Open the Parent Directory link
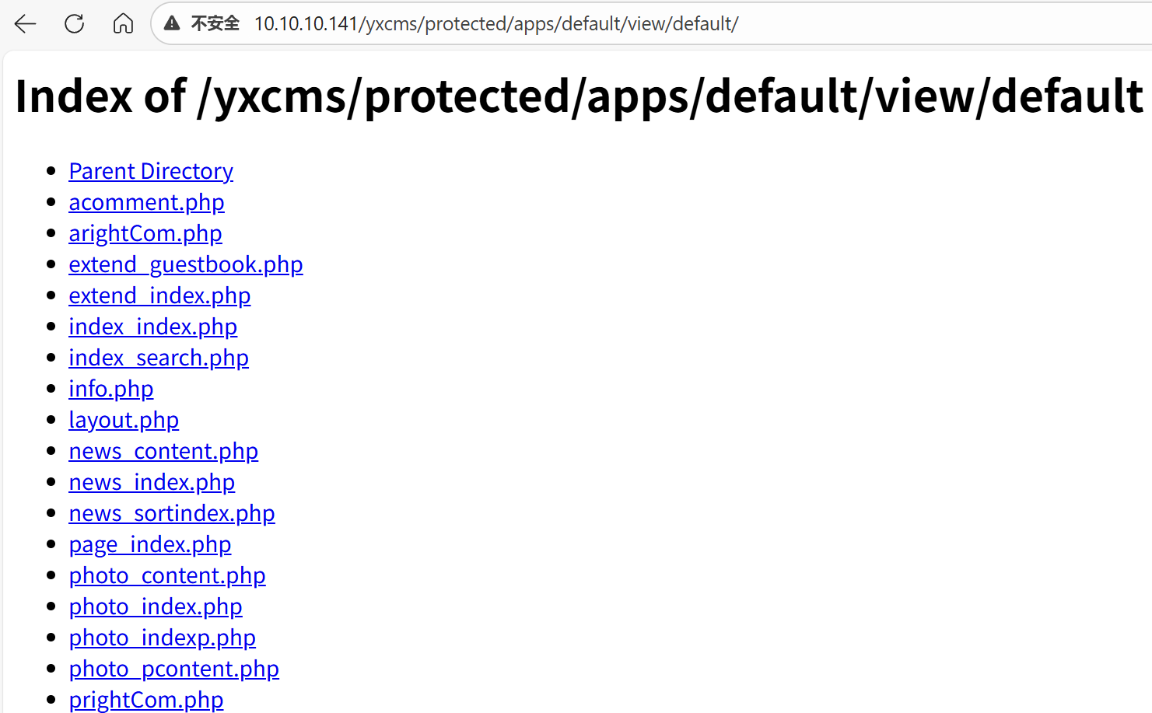1152x713 pixels. 150,171
